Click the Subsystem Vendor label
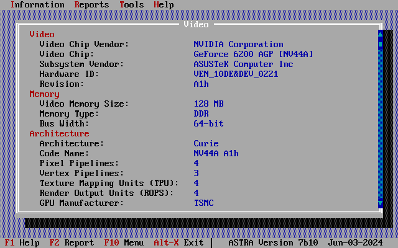The width and height of the screenshot is (398, 248). pyautogui.click(x=81, y=64)
